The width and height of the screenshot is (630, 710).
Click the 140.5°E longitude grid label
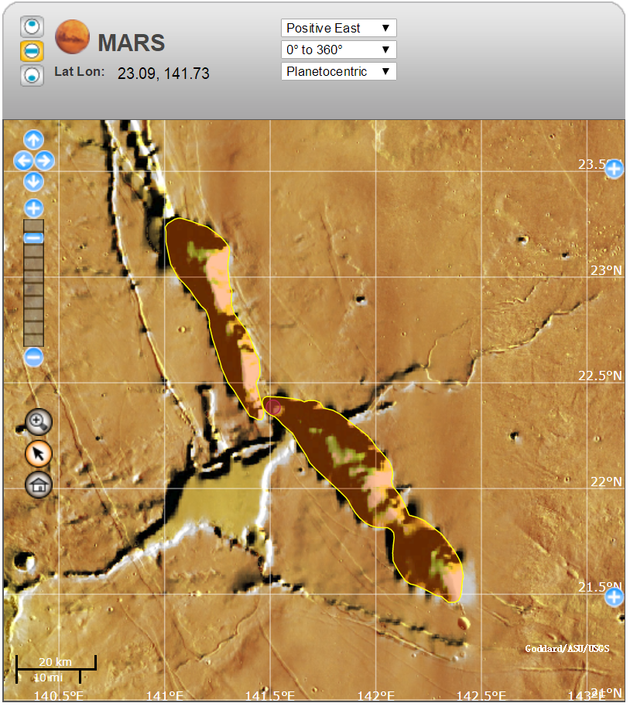click(x=59, y=695)
